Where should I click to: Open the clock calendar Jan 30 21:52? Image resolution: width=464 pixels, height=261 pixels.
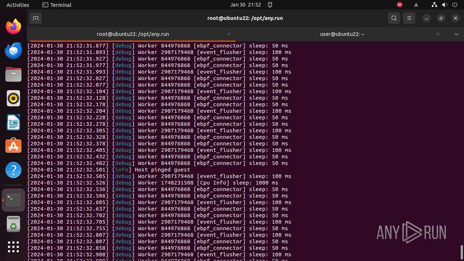(x=245, y=5)
